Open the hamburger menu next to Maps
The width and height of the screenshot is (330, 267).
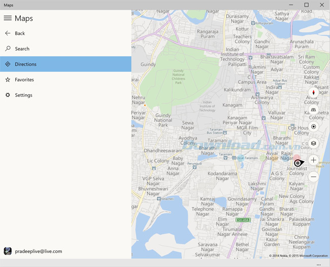pyautogui.click(x=8, y=18)
